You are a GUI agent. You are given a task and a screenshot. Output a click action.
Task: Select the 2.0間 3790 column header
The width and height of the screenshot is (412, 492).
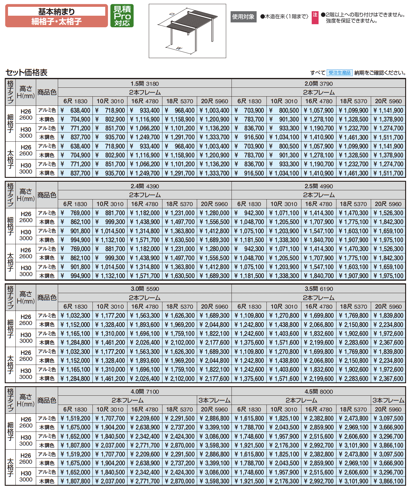pos(319,84)
